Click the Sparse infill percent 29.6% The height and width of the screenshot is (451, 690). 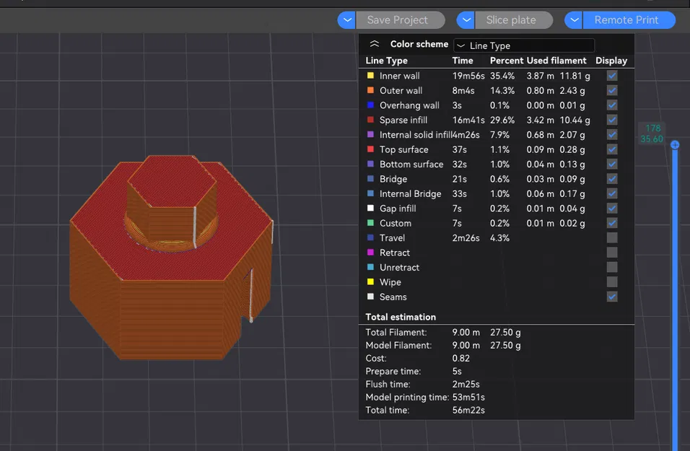click(x=502, y=120)
